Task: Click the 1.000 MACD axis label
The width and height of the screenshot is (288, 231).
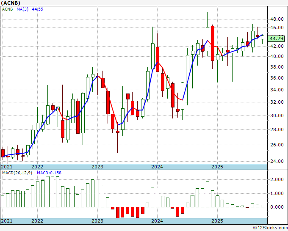Action: pyautogui.click(x=277, y=193)
